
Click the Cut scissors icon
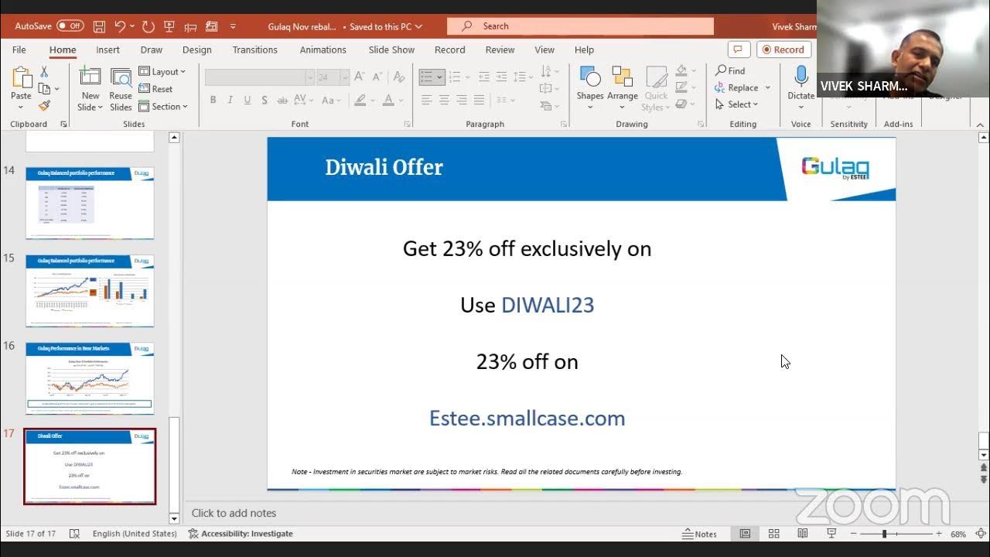[x=44, y=71]
